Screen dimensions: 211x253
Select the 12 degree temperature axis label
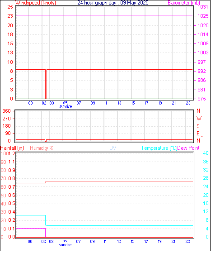206,211
